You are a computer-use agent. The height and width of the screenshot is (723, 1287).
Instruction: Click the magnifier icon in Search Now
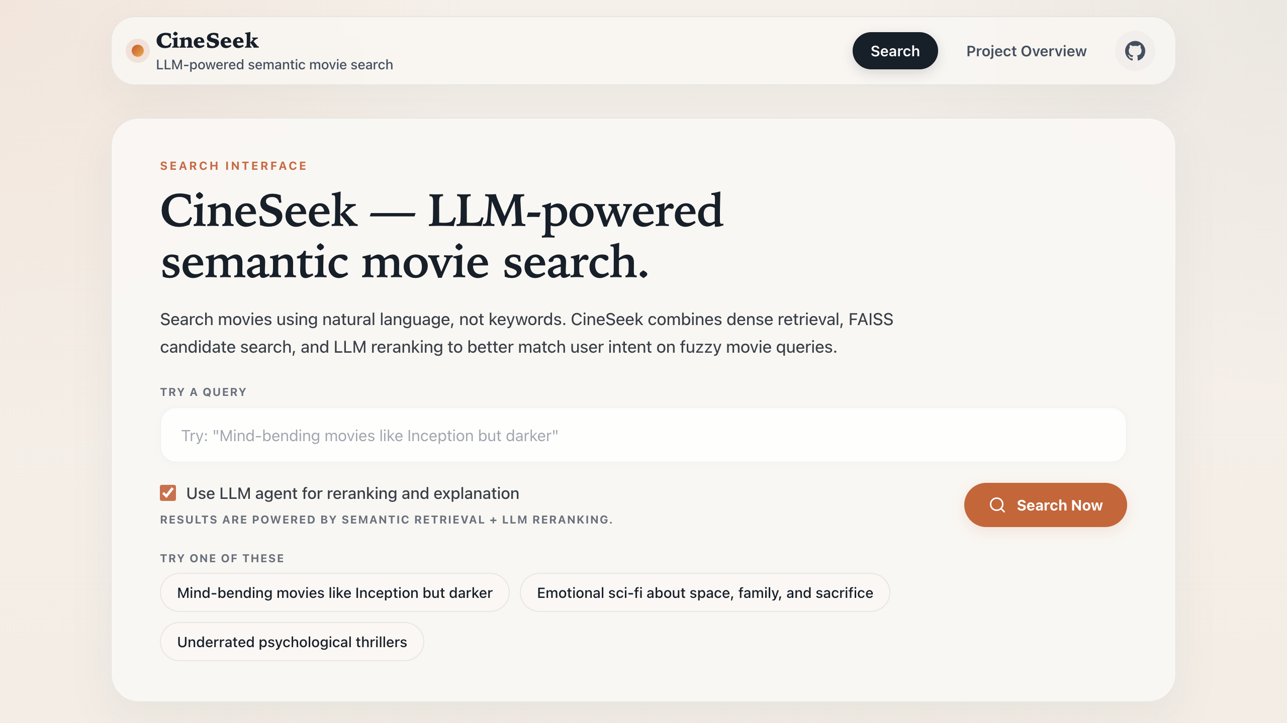point(997,505)
